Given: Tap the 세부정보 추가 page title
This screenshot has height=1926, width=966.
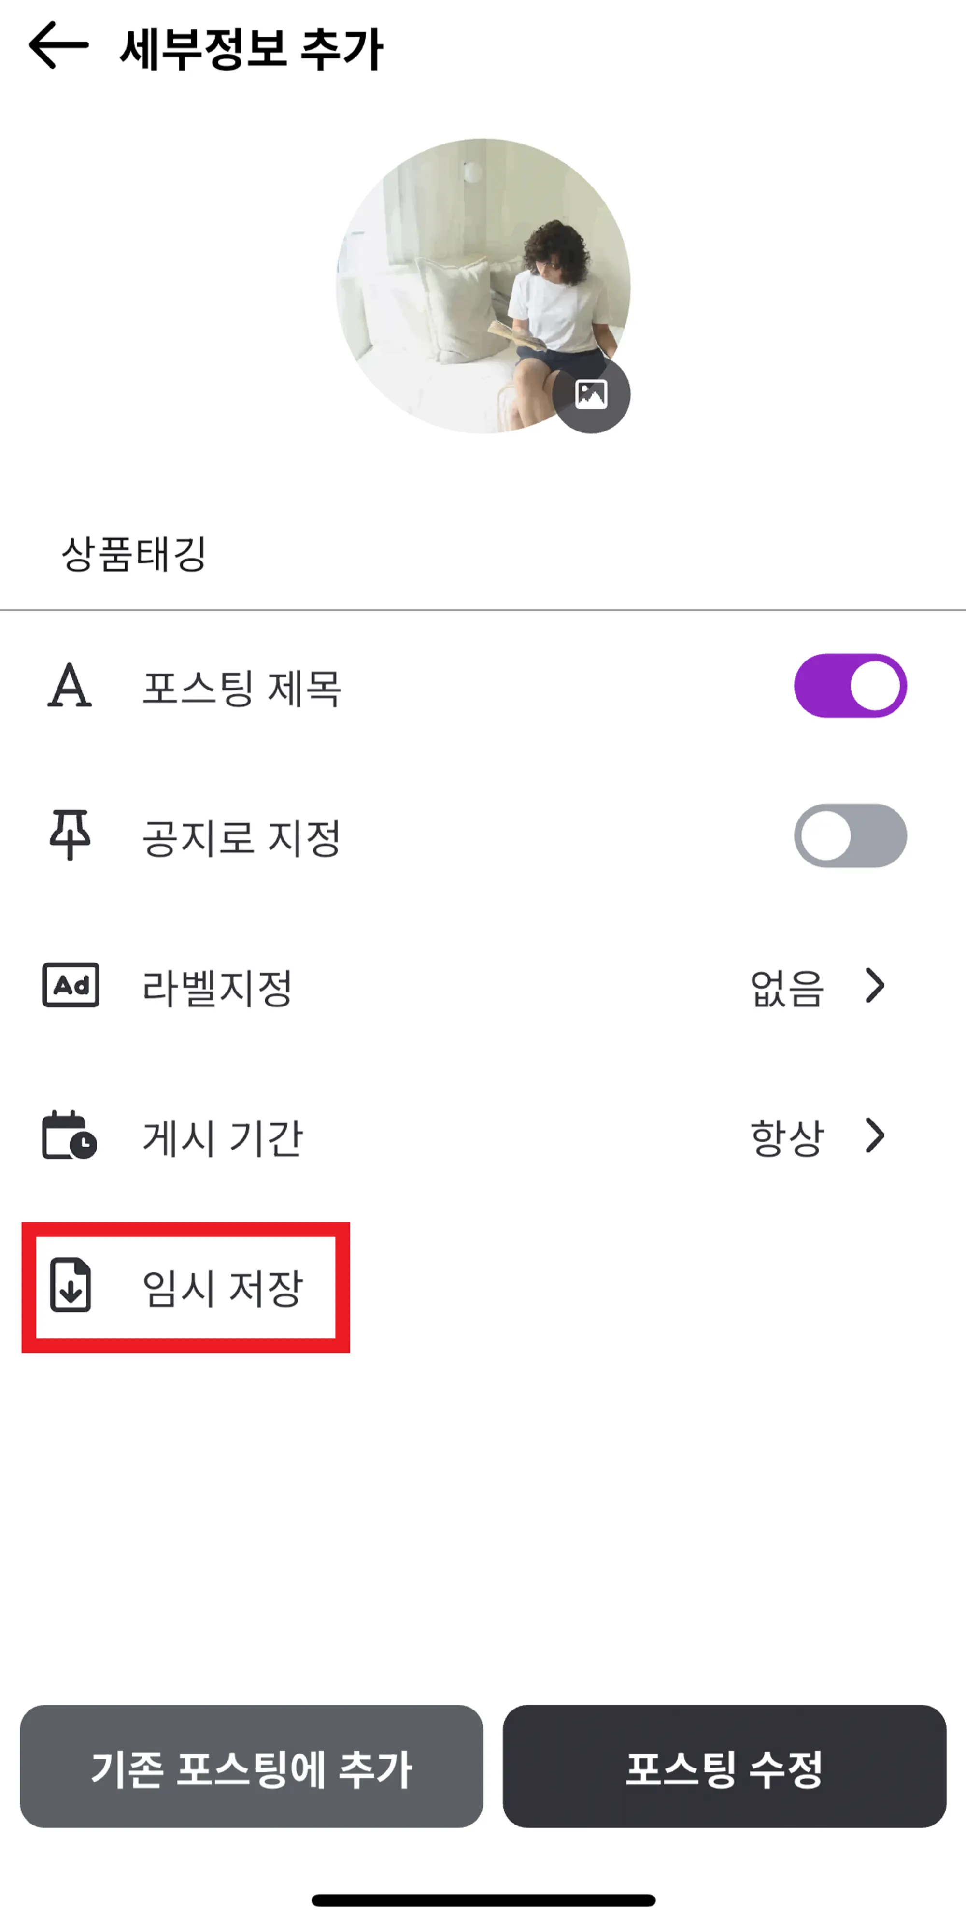Looking at the screenshot, I should click(251, 49).
